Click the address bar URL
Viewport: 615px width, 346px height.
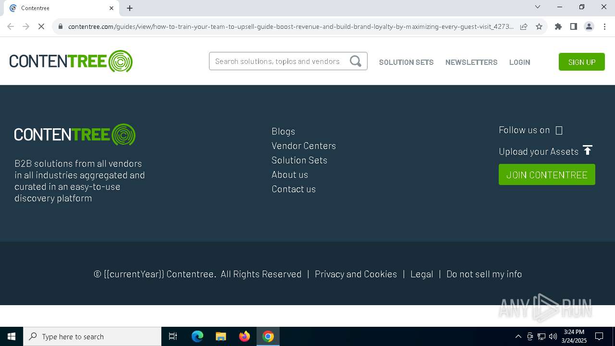tap(291, 26)
